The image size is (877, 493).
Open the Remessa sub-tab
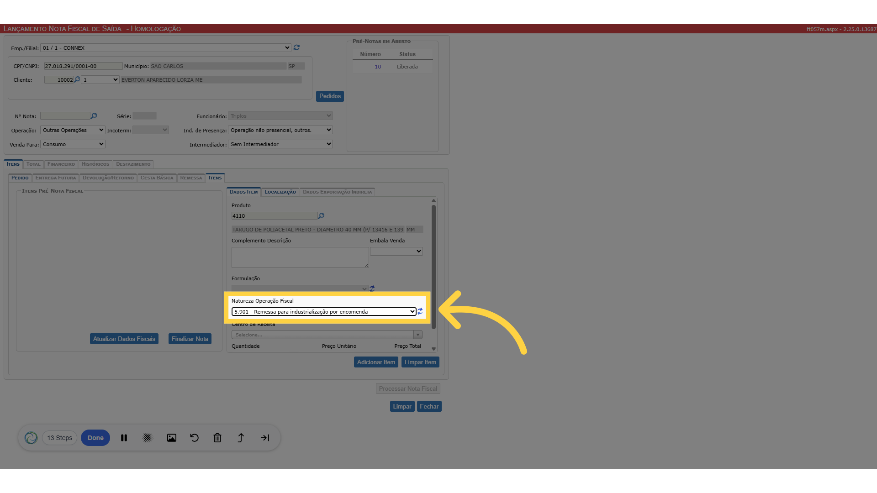pos(191,178)
